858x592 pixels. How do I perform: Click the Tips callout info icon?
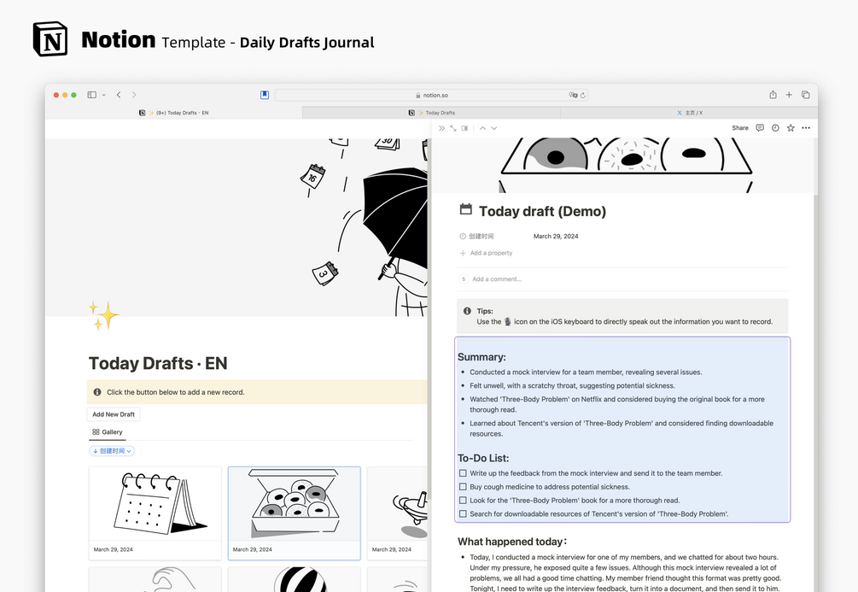[467, 311]
